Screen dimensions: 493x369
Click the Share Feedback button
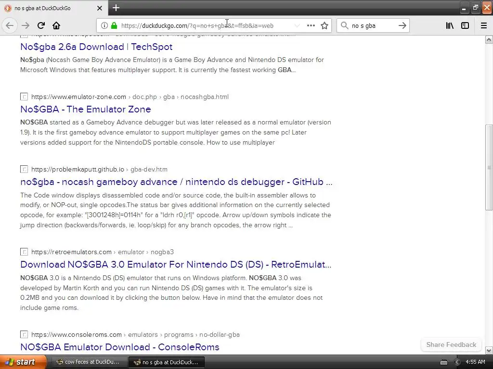451,344
